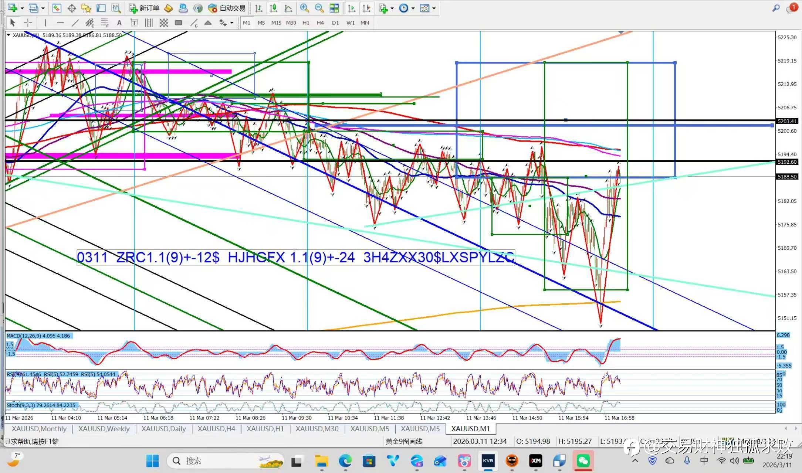Image resolution: width=802 pixels, height=473 pixels.
Task: Toggle the Chart Auto Scroll button
Action: (x=352, y=8)
